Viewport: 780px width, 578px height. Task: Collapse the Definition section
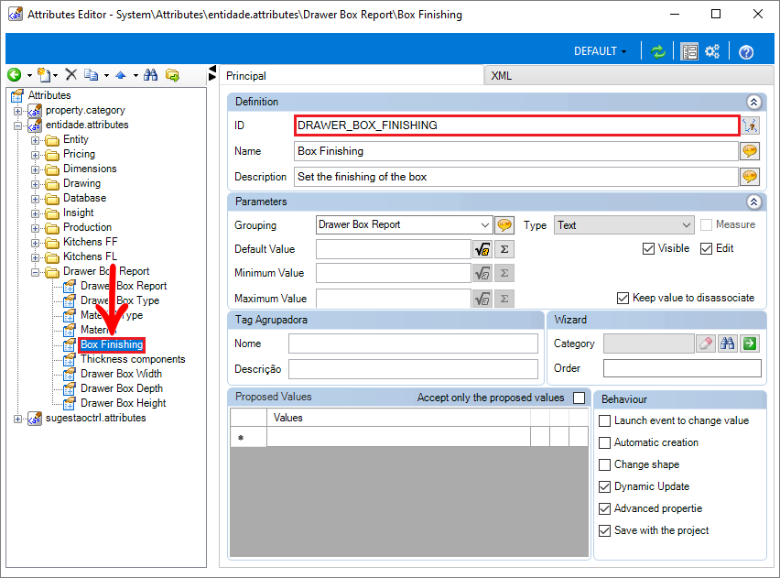753,102
